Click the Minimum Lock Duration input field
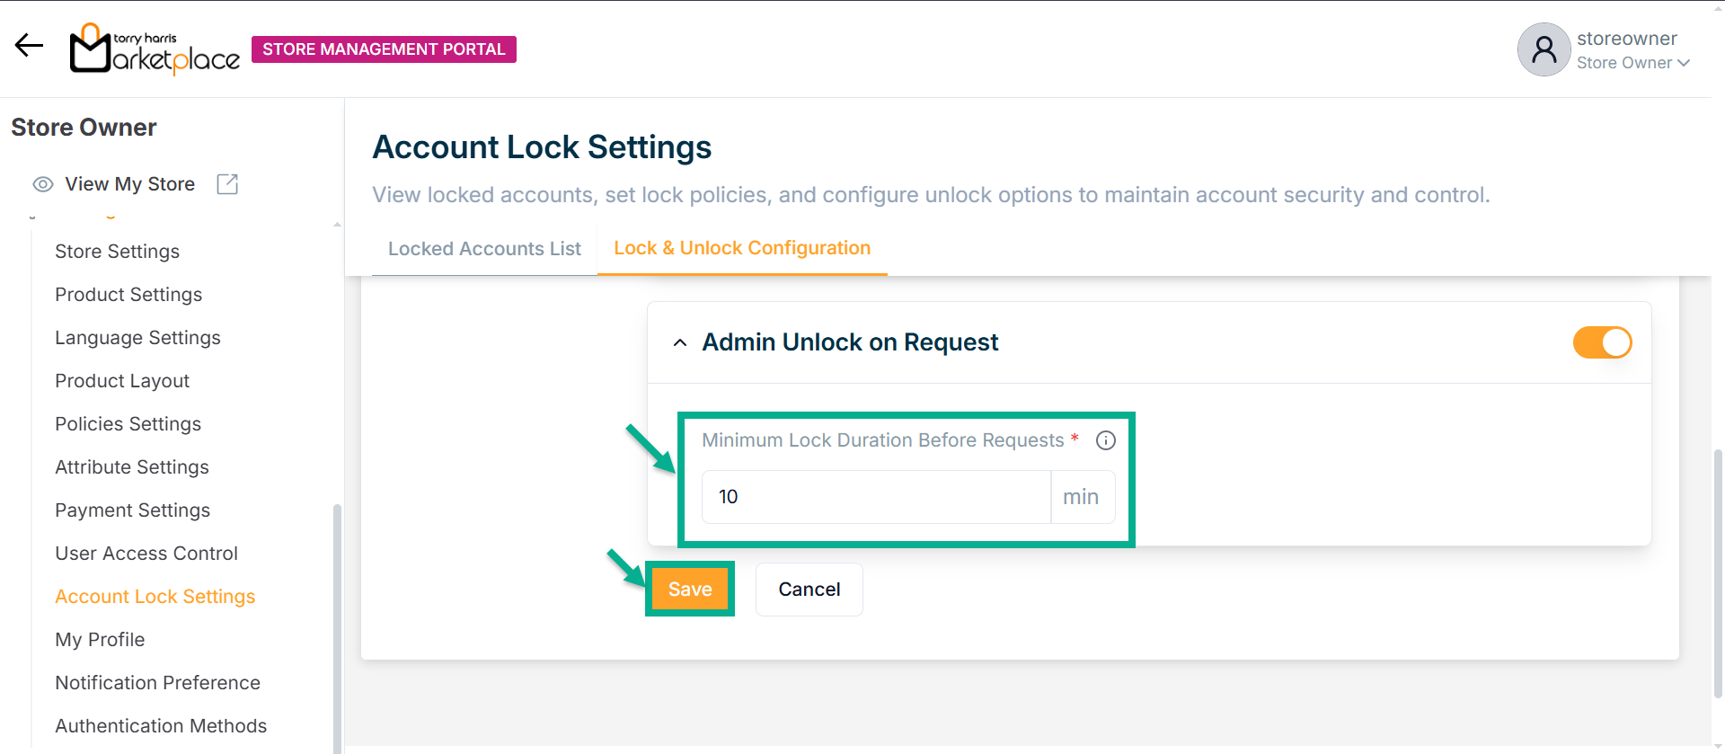The image size is (1725, 754). click(x=875, y=497)
